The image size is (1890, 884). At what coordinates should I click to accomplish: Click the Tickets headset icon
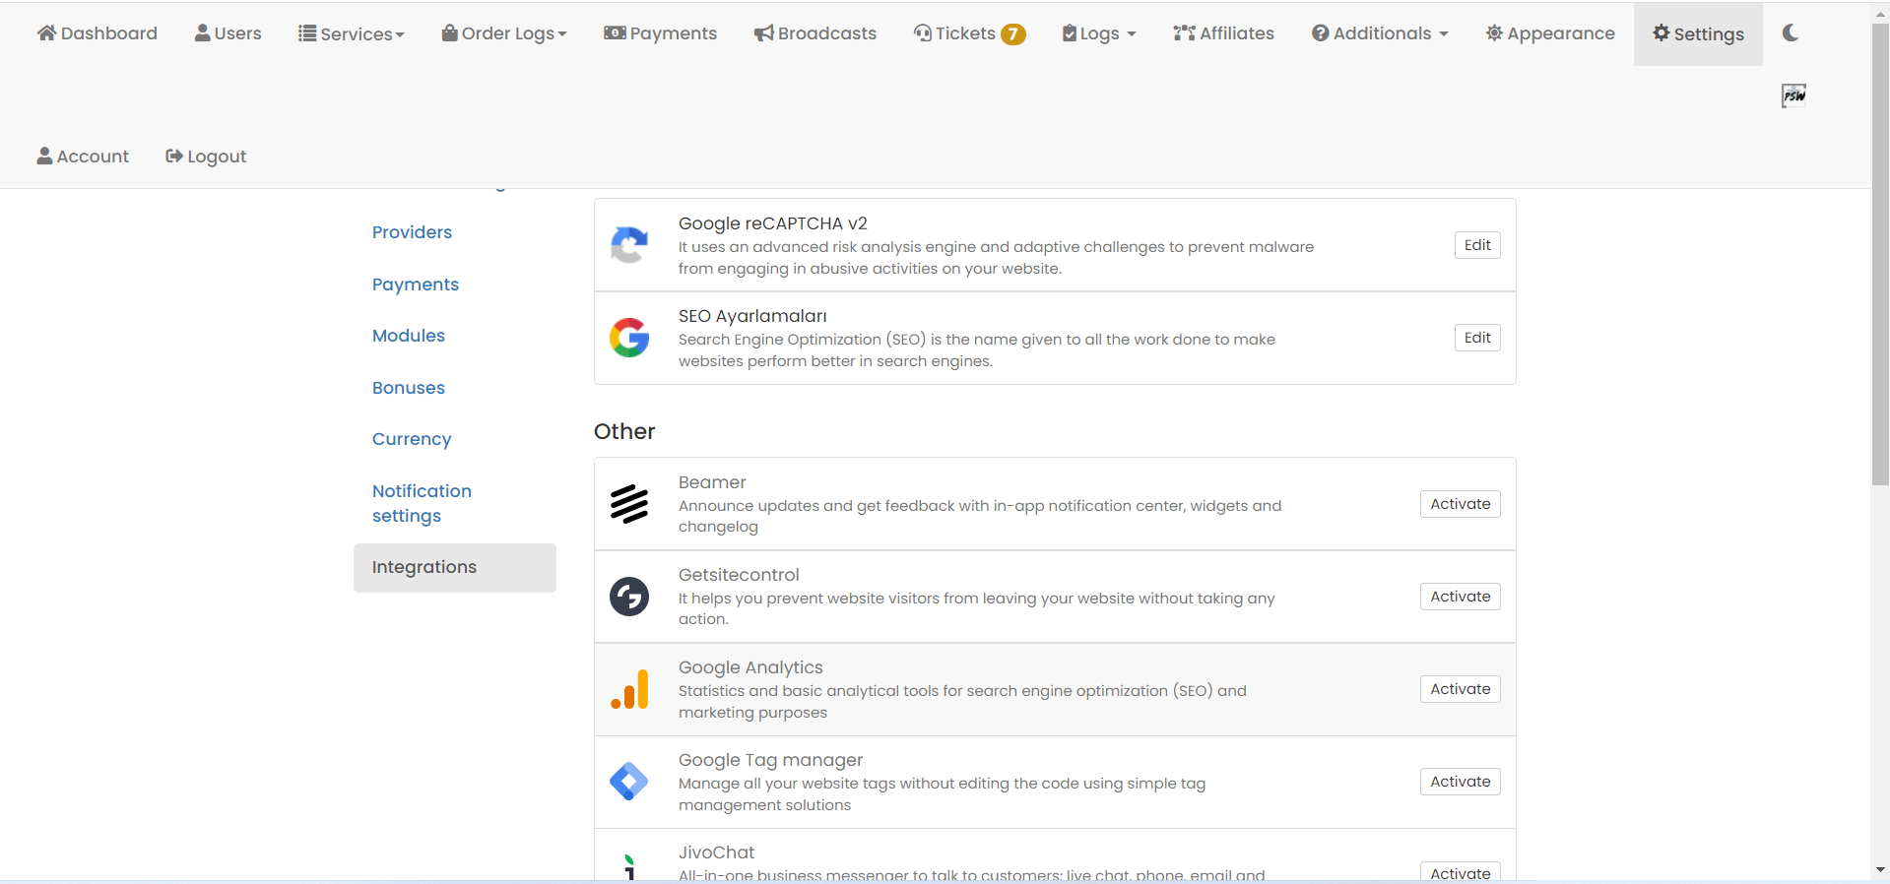tap(923, 32)
